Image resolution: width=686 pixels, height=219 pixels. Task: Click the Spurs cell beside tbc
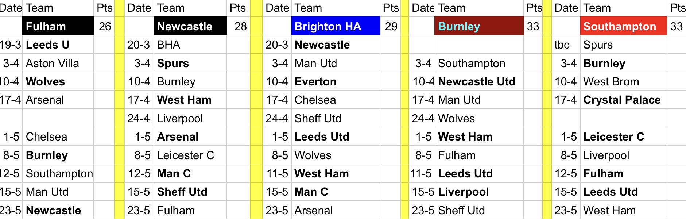[623, 45]
